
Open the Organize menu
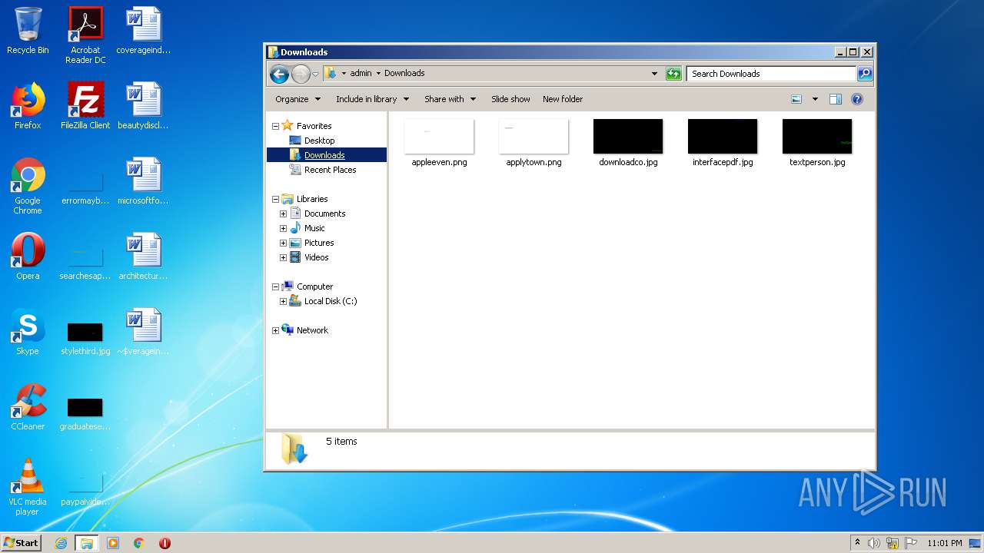coord(298,99)
